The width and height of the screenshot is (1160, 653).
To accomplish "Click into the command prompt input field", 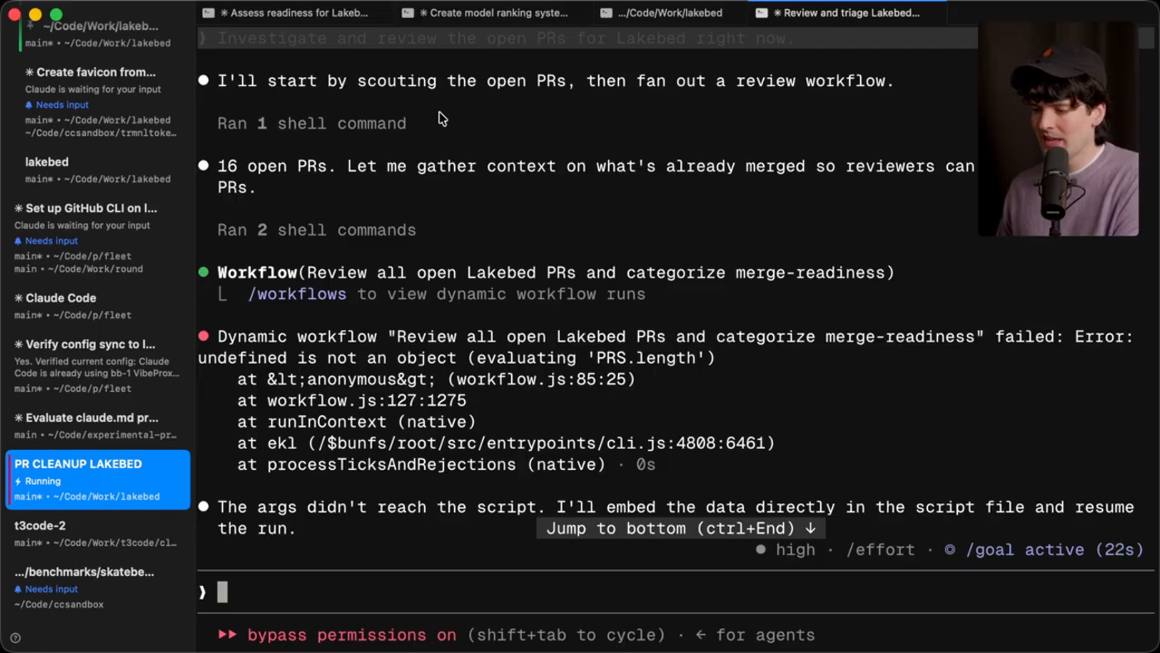I will 675,592.
